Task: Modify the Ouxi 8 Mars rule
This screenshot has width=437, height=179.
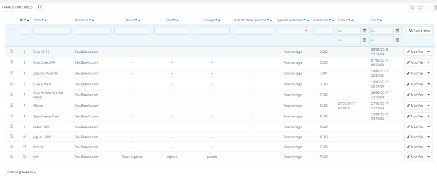Action: click(415, 84)
